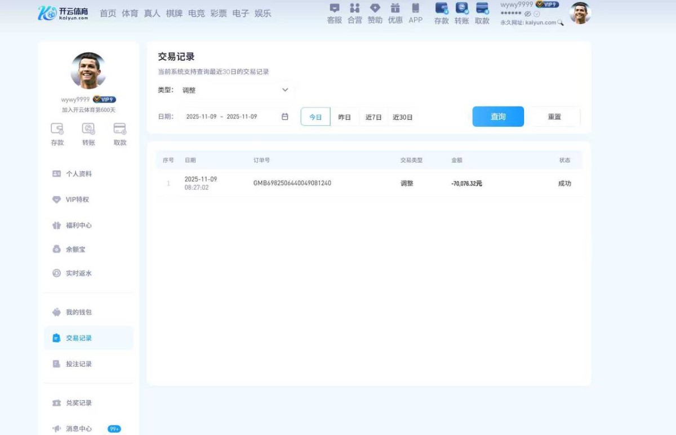Open the 存款 deposit wallet icon in sidebar
The height and width of the screenshot is (435, 676).
[x=56, y=130]
